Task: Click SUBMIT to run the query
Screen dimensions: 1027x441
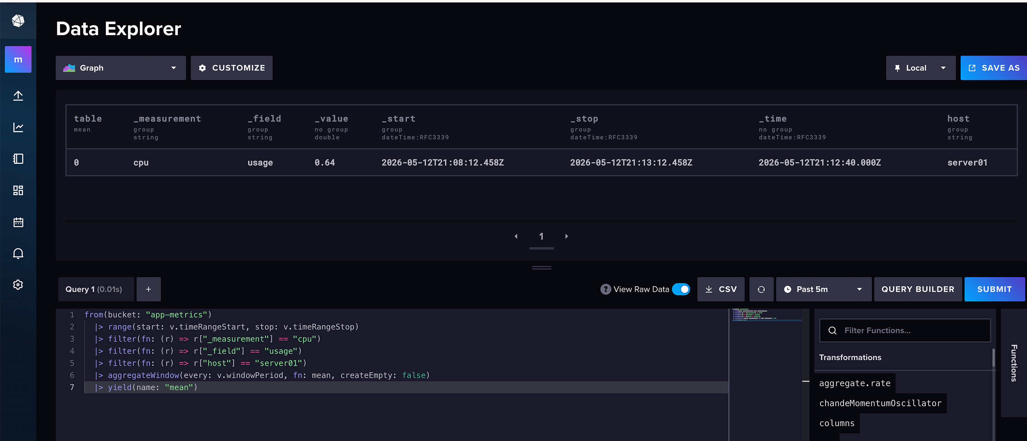Action: tap(994, 289)
